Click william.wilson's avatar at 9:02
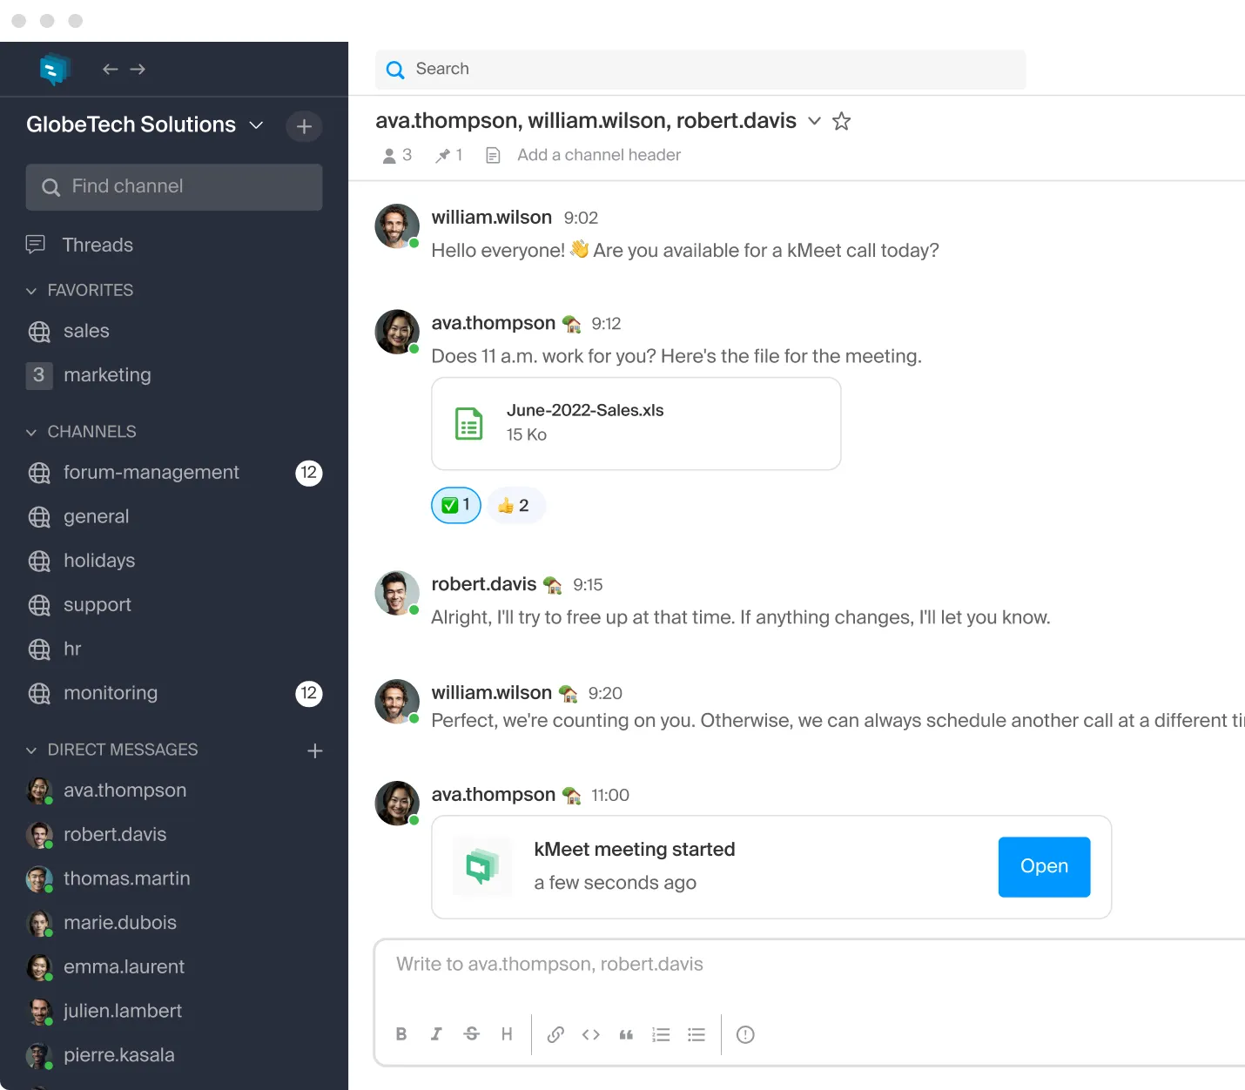The image size is (1245, 1090). (x=397, y=226)
